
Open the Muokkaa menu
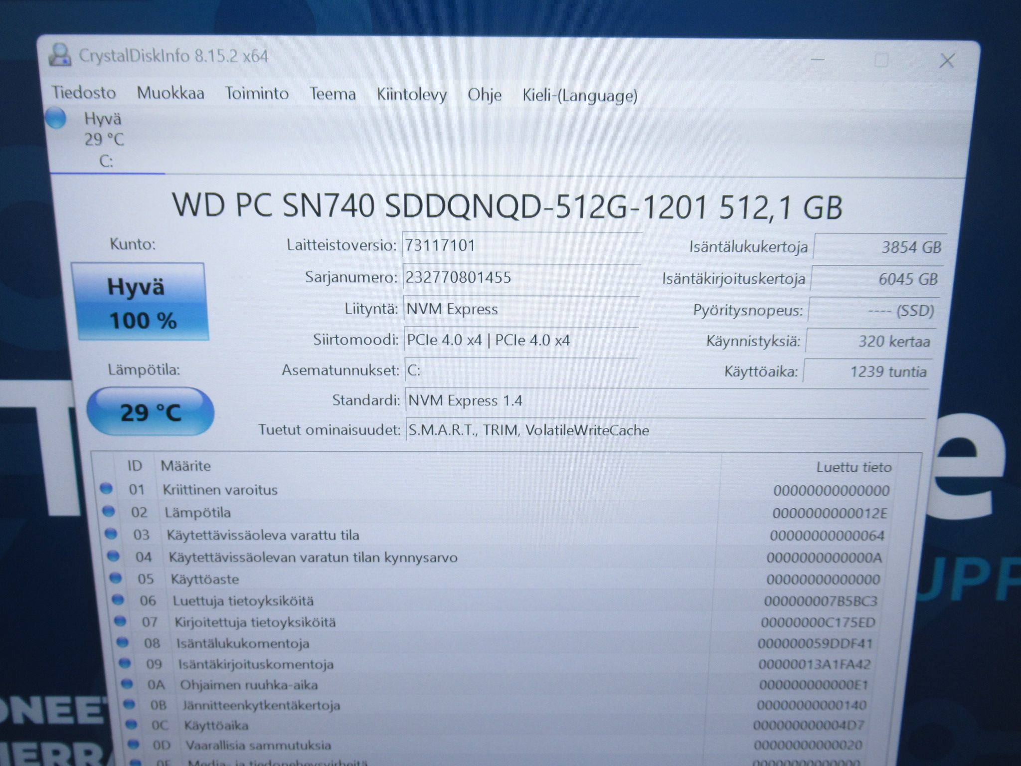point(170,93)
